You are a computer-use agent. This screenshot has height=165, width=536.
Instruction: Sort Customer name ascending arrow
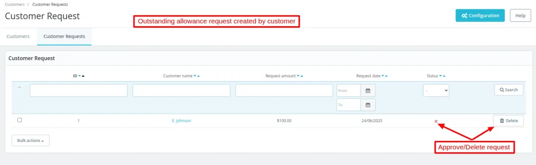[x=198, y=76]
